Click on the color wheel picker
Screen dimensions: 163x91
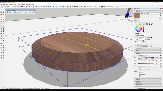pos(138,29)
